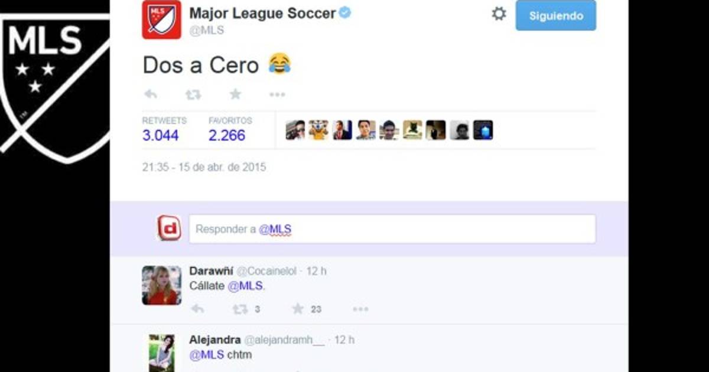Screen dimensions: 709x372
Task: Toggle the Siguiendo follow button
Action: pos(555,16)
